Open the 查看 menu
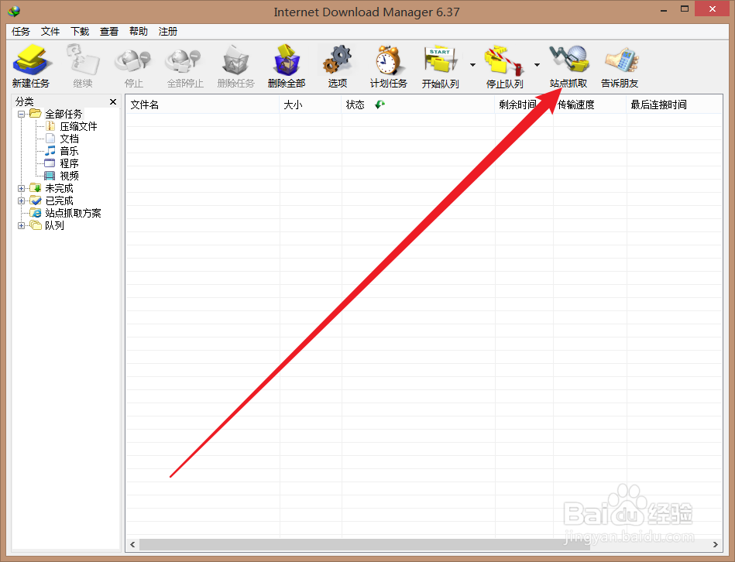The height and width of the screenshot is (562, 735). point(109,32)
